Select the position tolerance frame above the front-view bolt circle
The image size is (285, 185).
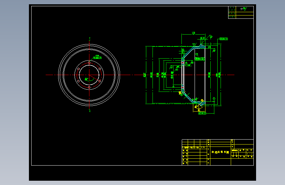coord(97,58)
